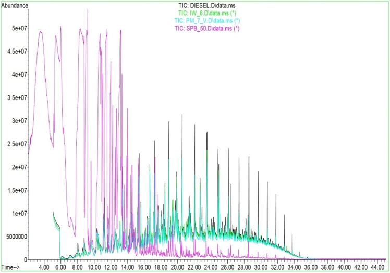Click the 24.00 time tick label

[211, 268]
